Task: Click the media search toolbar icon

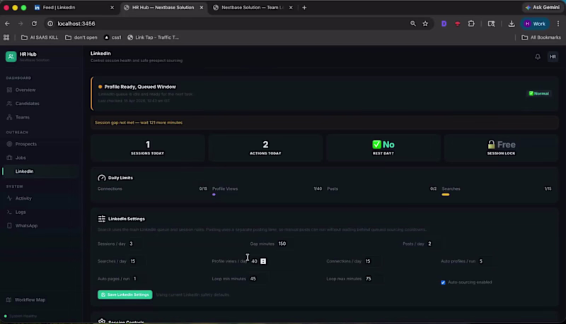Action: (491, 24)
